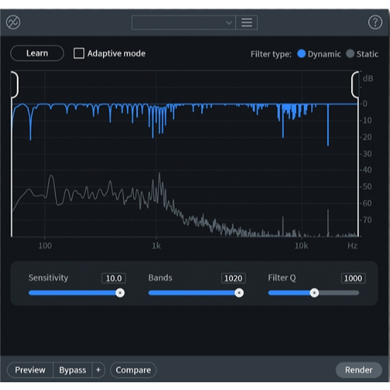This screenshot has height=390, width=390.
Task: Select the Static filter type
Action: pos(350,54)
